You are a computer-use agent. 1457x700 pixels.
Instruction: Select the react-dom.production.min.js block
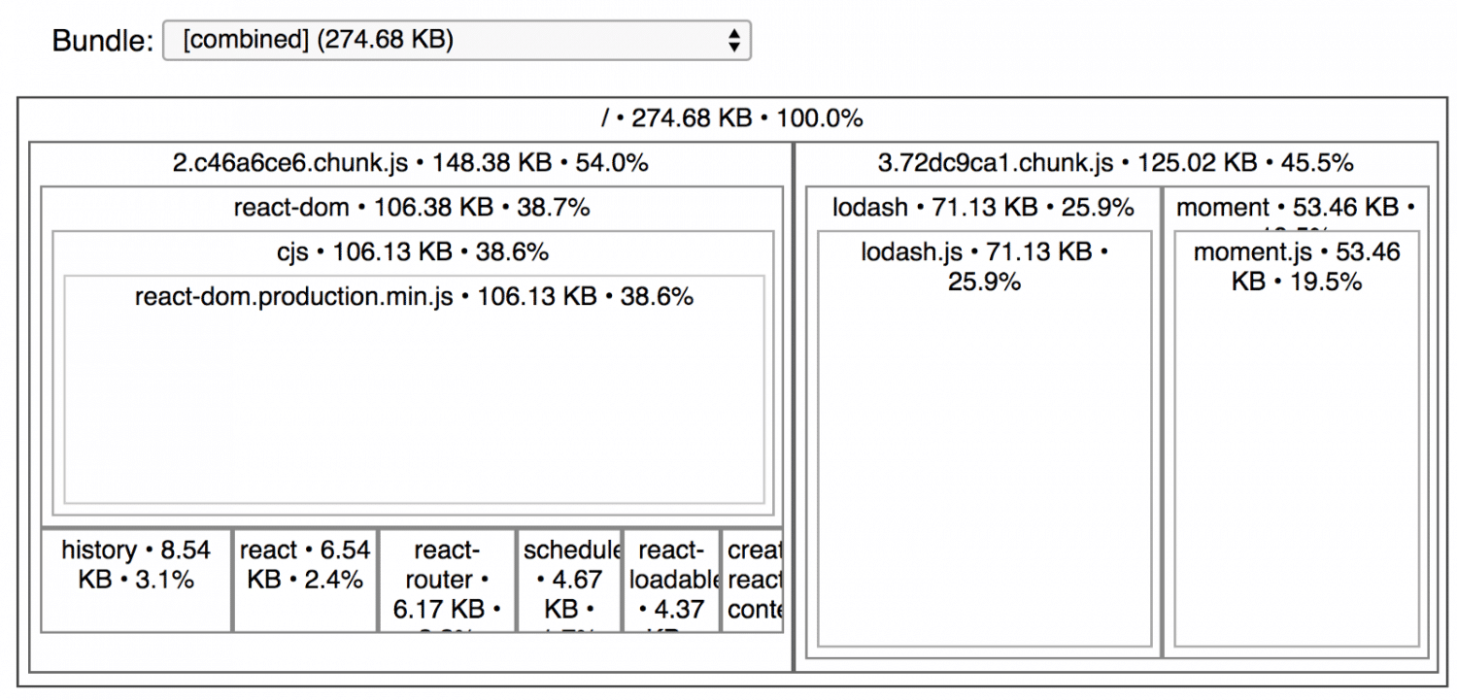[x=414, y=398]
